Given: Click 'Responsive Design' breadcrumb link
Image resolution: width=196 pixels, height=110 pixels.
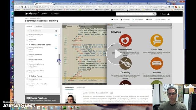Looking at the screenshot, I should (x=35, y=18).
